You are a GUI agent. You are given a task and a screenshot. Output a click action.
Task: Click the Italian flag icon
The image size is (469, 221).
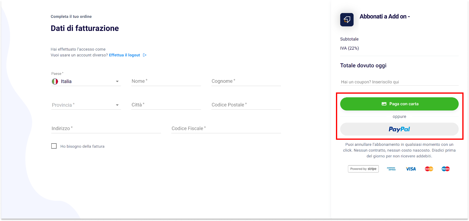click(55, 81)
